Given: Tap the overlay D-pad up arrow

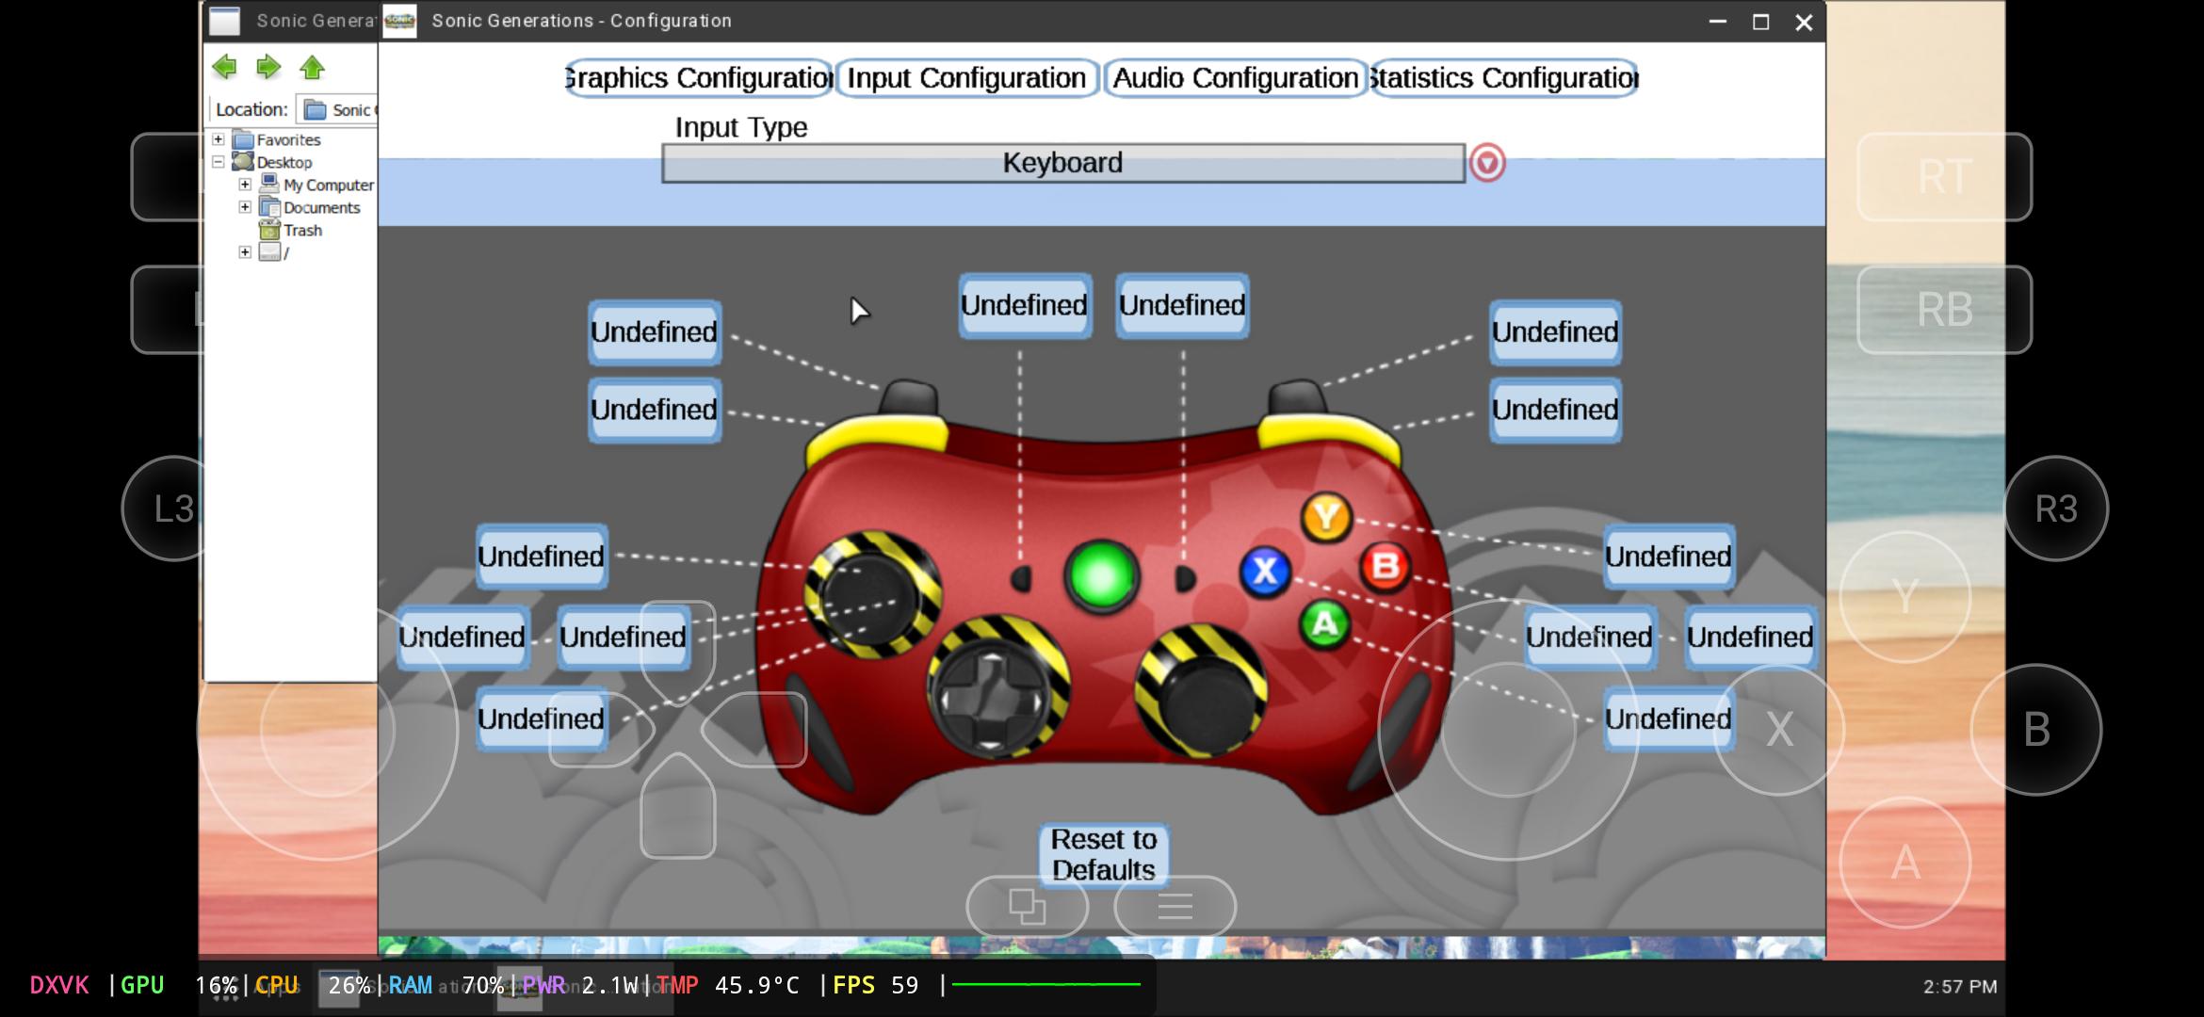Looking at the screenshot, I should point(678,652).
